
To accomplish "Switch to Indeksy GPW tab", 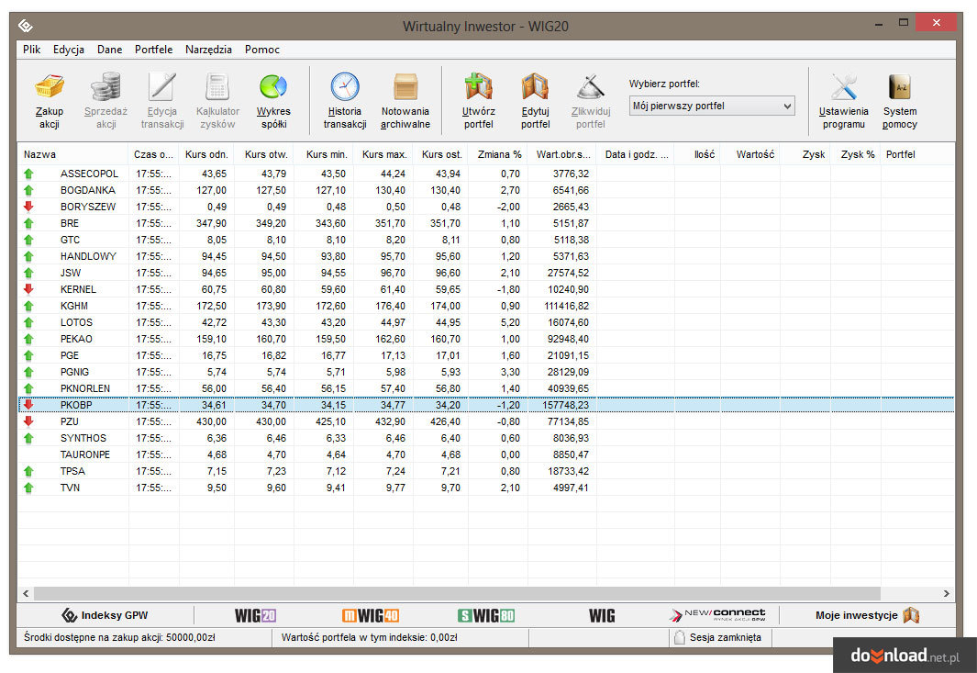I will (x=105, y=615).
